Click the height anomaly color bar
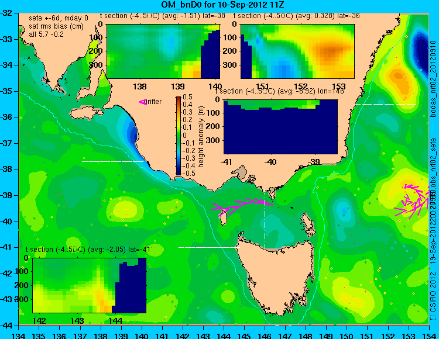Viewport: 439px width, 339px height. click(x=179, y=136)
